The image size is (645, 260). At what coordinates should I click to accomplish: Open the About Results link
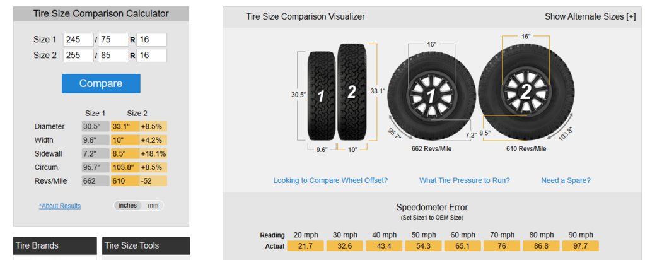[x=60, y=206]
